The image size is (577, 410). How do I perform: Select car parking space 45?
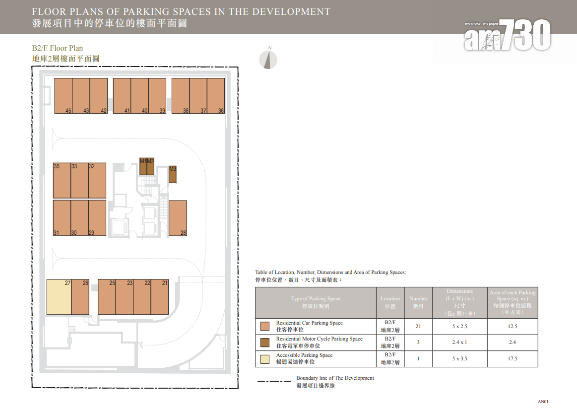(63, 96)
